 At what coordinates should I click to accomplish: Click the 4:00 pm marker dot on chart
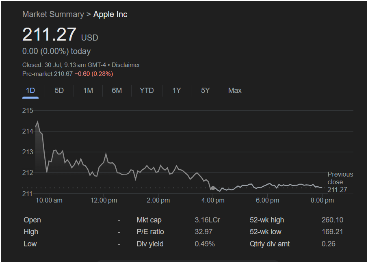pyautogui.click(x=213, y=188)
